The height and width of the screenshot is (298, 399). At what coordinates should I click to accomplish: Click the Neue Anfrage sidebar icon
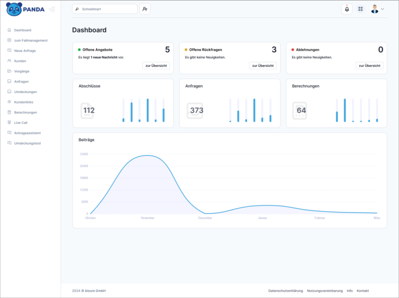tap(9, 50)
